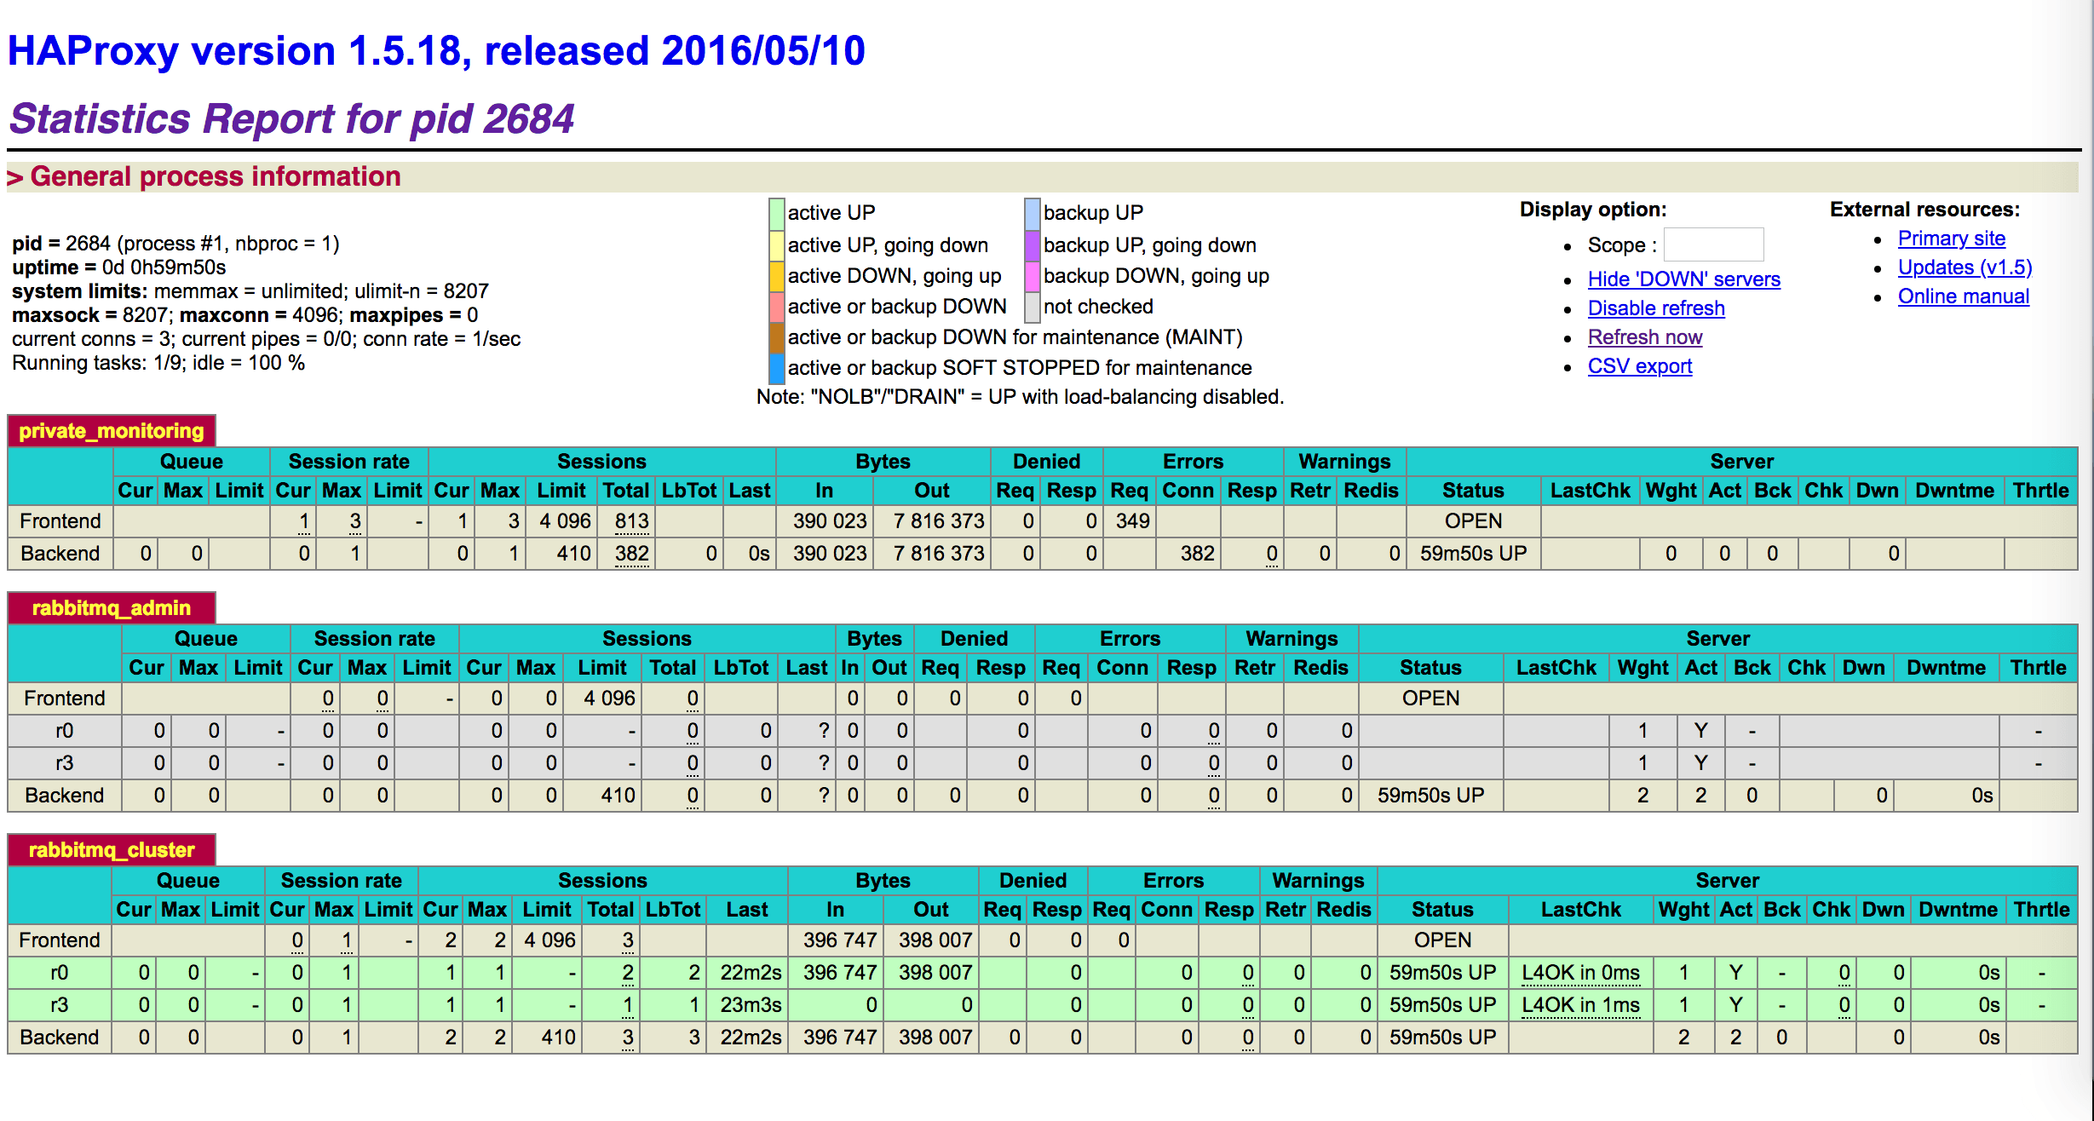Click the grey 'not checked' legend swatch
This screenshot has height=1121, width=2094.
(x=1032, y=307)
